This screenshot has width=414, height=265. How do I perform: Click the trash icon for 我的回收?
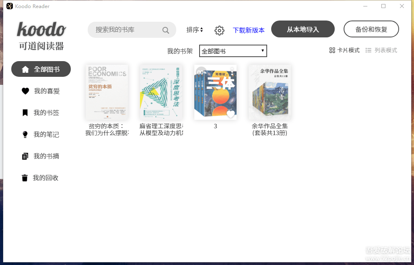[x=25, y=178]
